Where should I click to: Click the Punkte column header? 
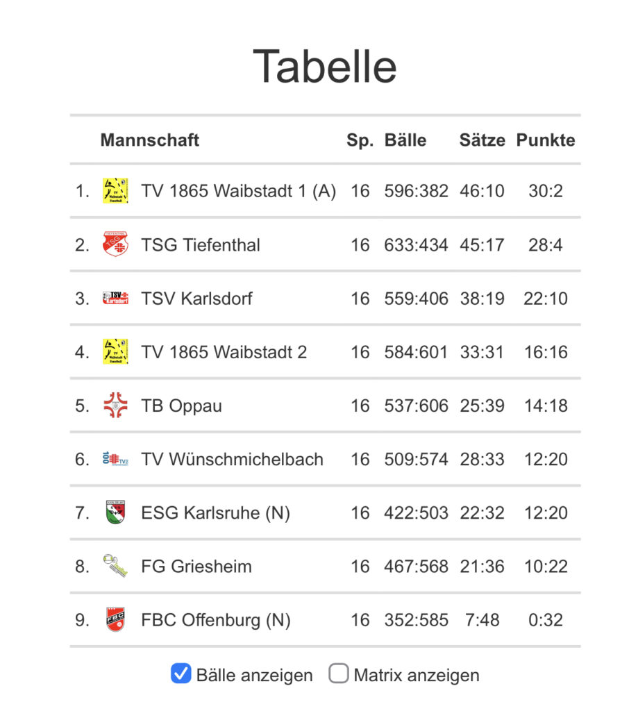tap(546, 140)
